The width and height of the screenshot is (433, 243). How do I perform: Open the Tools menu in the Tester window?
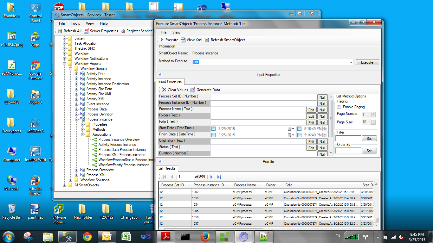75,23
